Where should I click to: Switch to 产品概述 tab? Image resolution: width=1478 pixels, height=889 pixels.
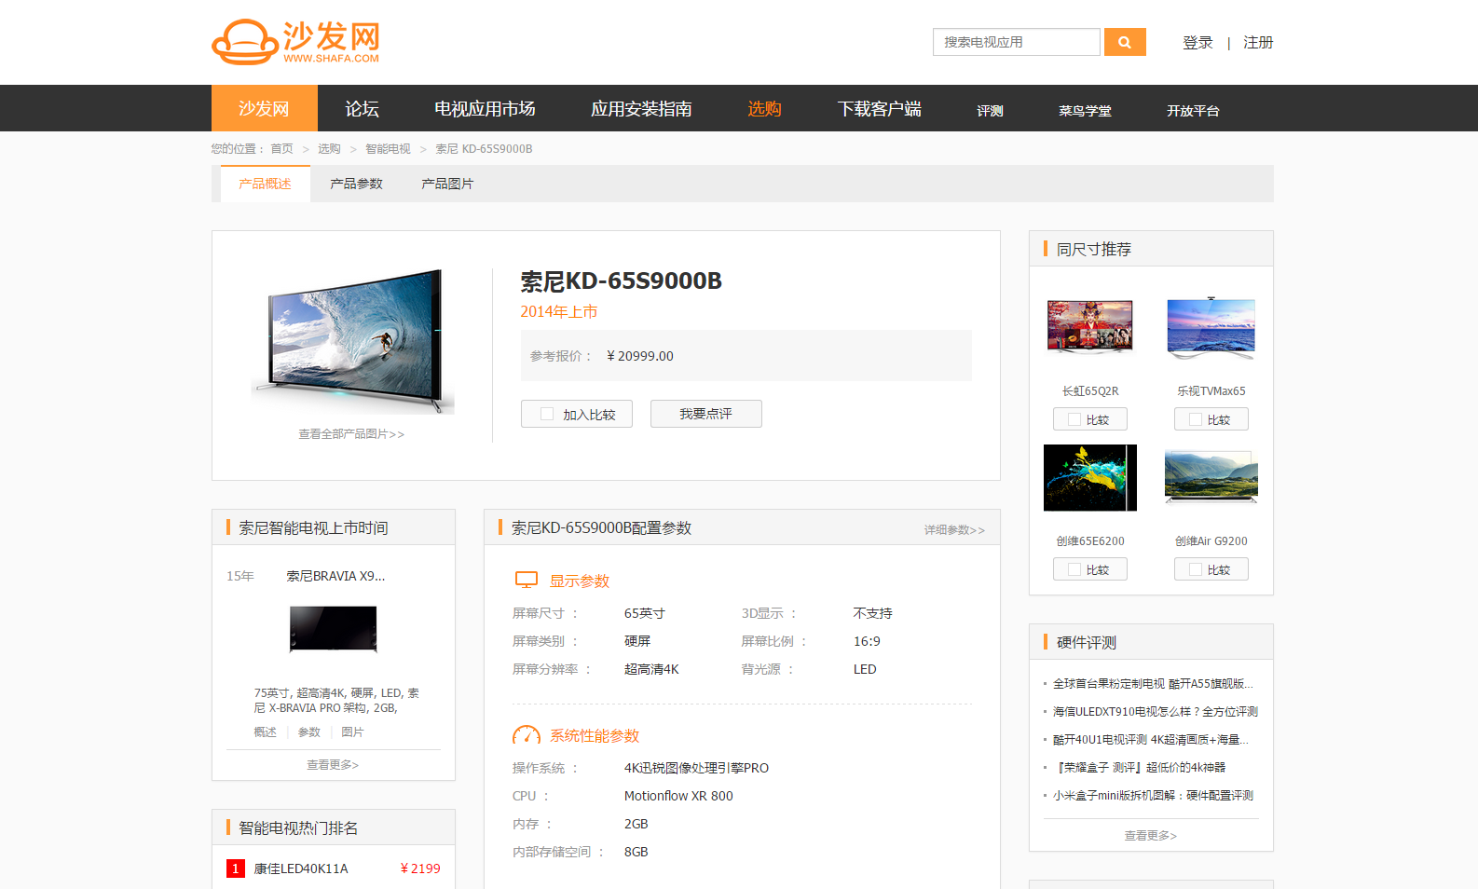pos(266,184)
